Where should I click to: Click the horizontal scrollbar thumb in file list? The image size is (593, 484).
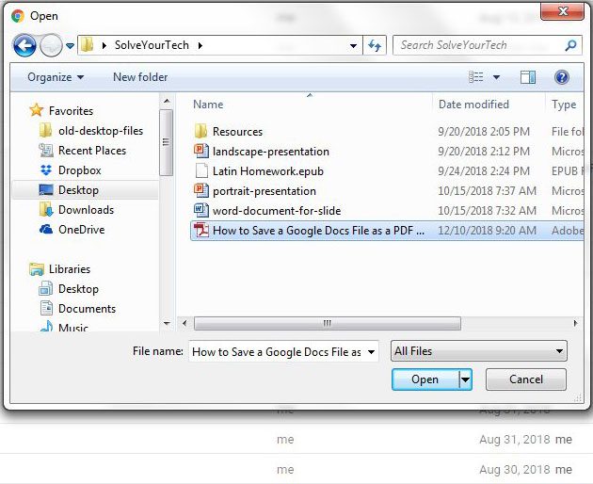tap(328, 323)
